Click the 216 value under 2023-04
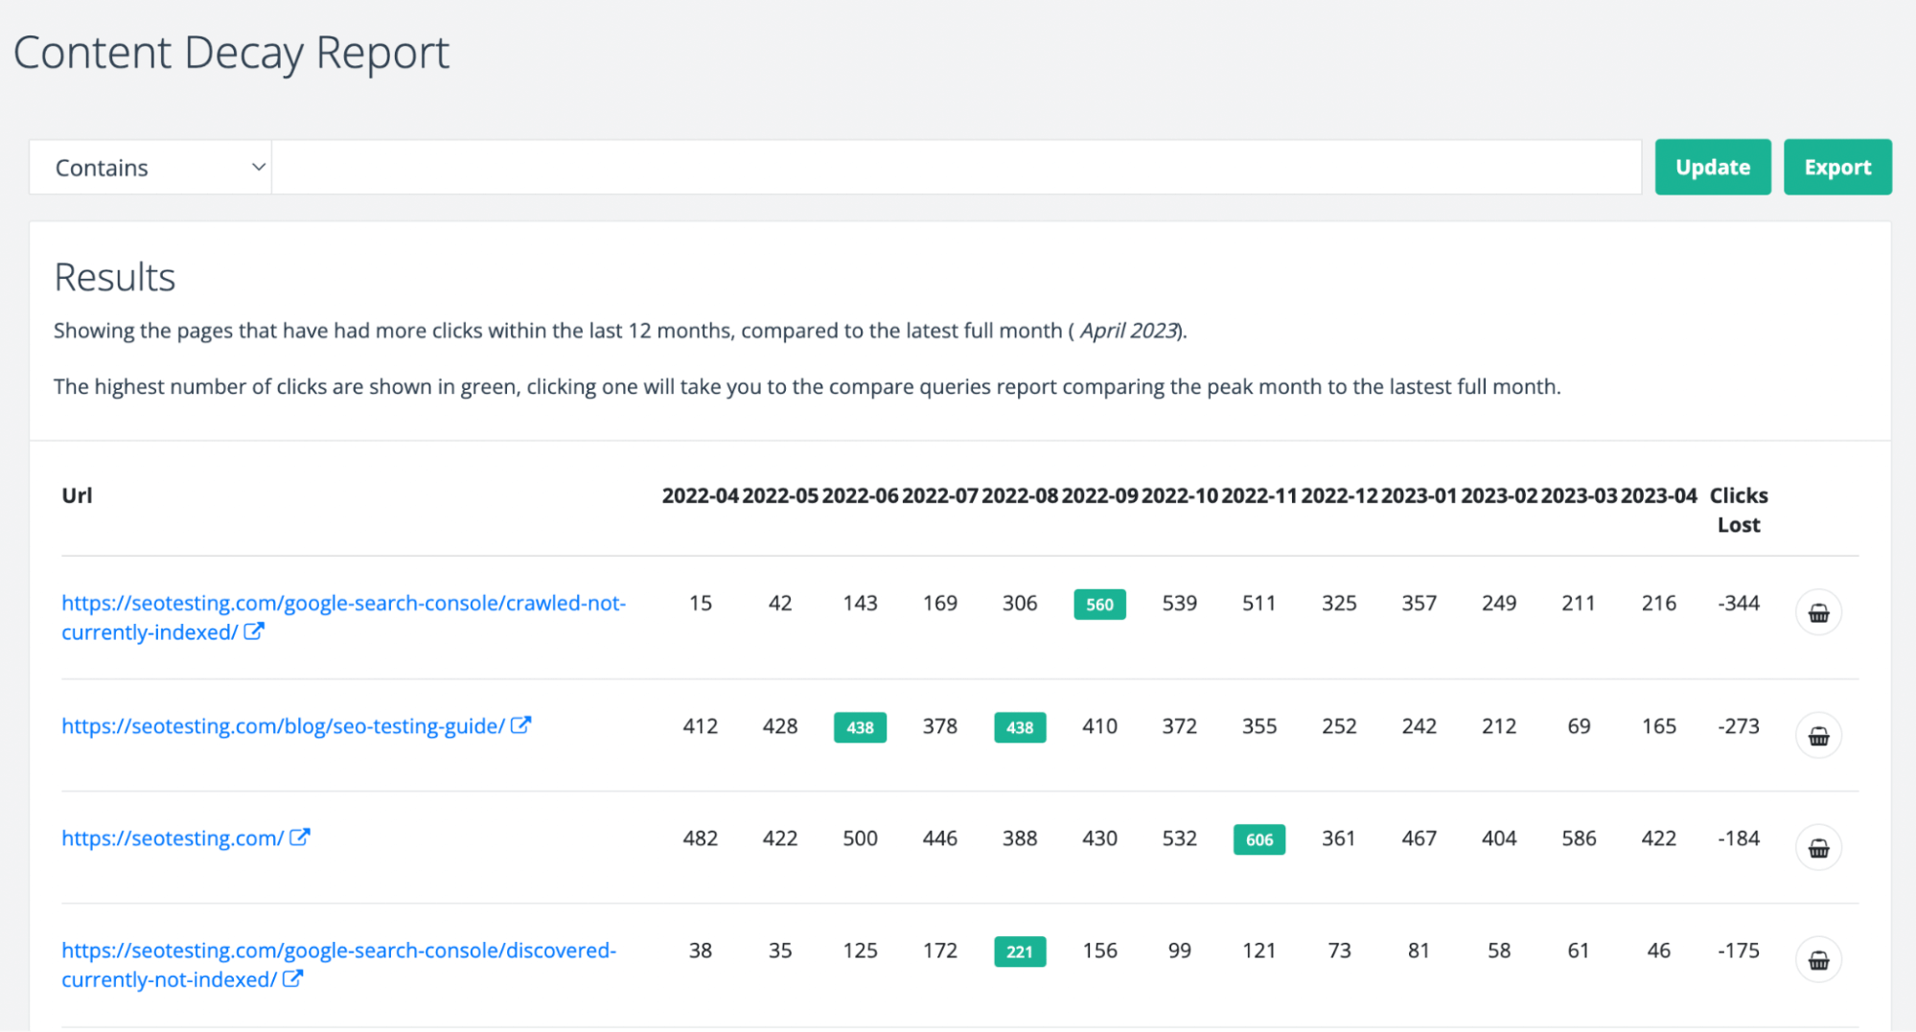The width and height of the screenshot is (1916, 1032). 1659,604
